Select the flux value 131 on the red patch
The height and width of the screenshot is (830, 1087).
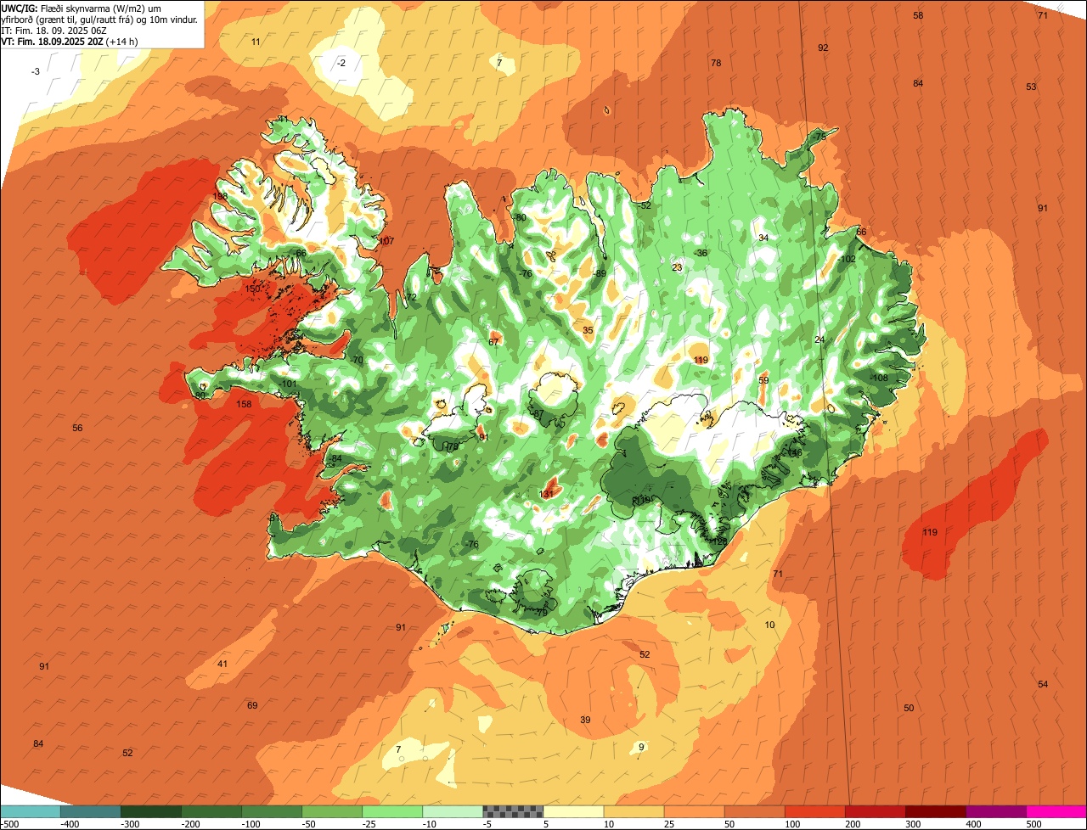[547, 494]
